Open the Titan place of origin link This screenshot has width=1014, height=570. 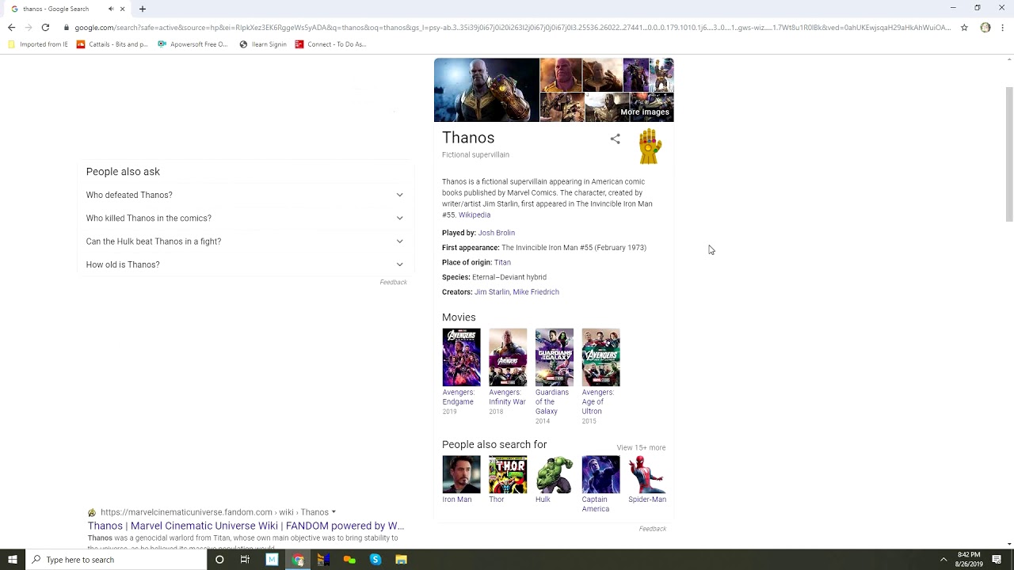(502, 262)
